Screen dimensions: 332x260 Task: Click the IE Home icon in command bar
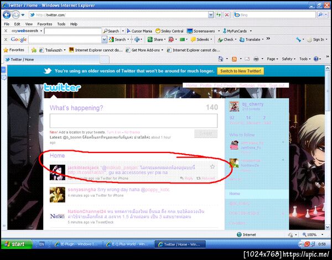221,59
